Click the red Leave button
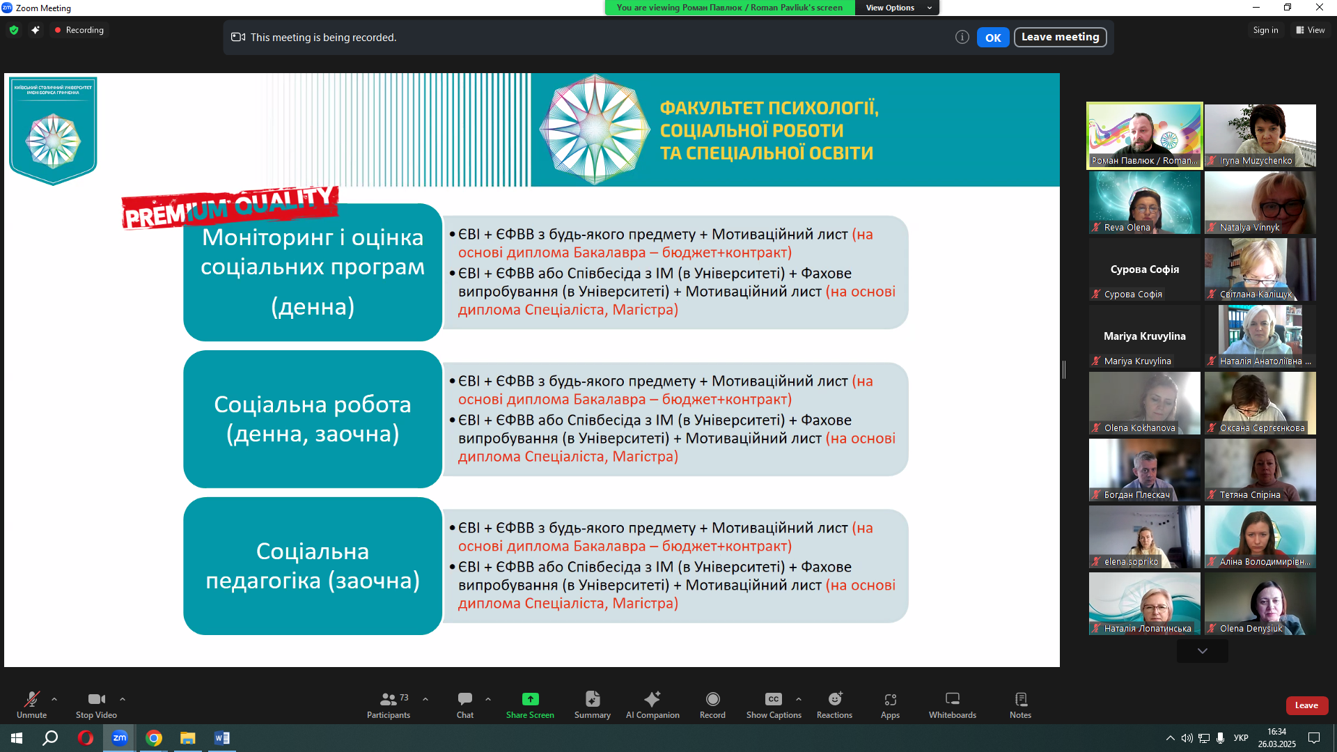Viewport: 1337px width, 752px height. [x=1306, y=705]
